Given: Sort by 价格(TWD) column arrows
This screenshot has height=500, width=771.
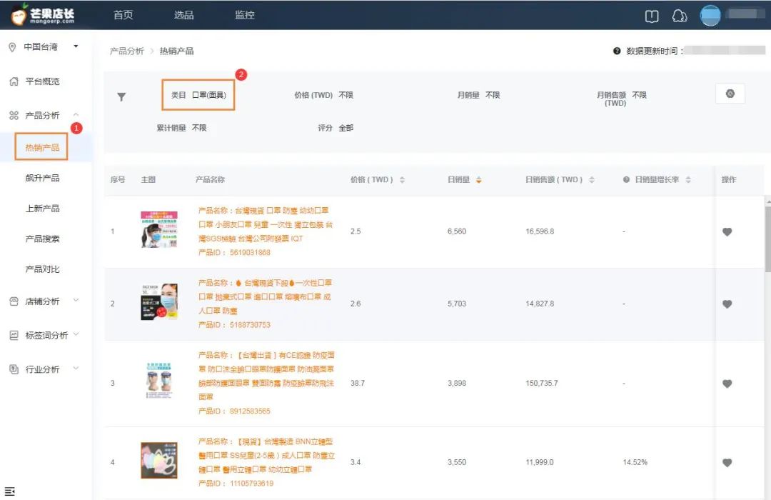Looking at the screenshot, I should pyautogui.click(x=402, y=179).
